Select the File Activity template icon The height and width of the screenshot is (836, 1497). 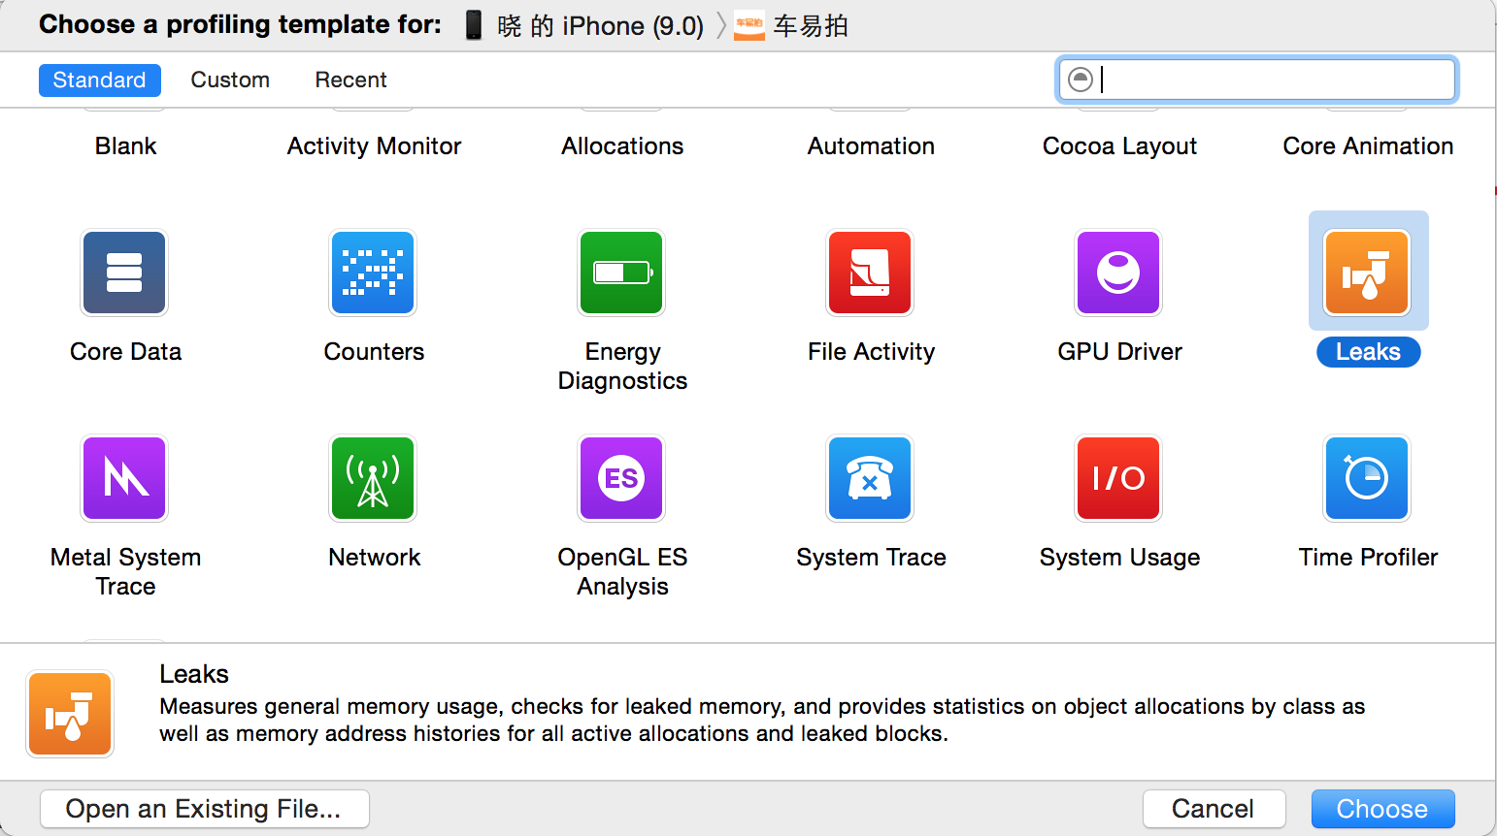[870, 273]
